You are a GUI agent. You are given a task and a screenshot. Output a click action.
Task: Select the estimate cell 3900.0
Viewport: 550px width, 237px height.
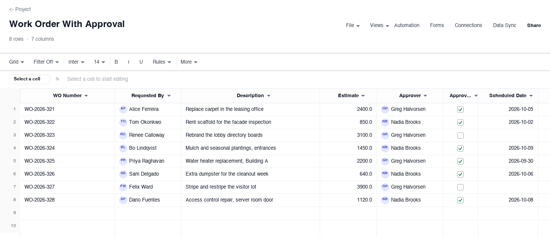[x=348, y=187]
